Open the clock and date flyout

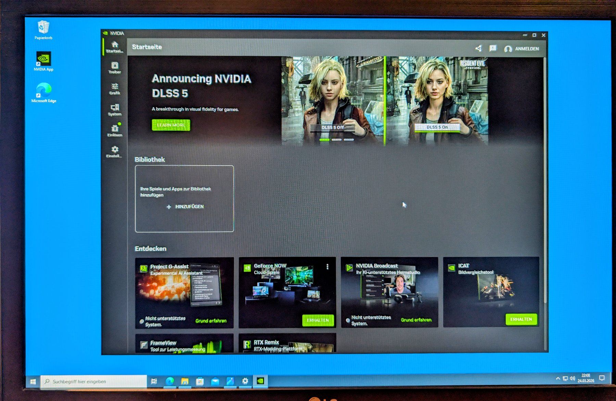[x=586, y=378]
